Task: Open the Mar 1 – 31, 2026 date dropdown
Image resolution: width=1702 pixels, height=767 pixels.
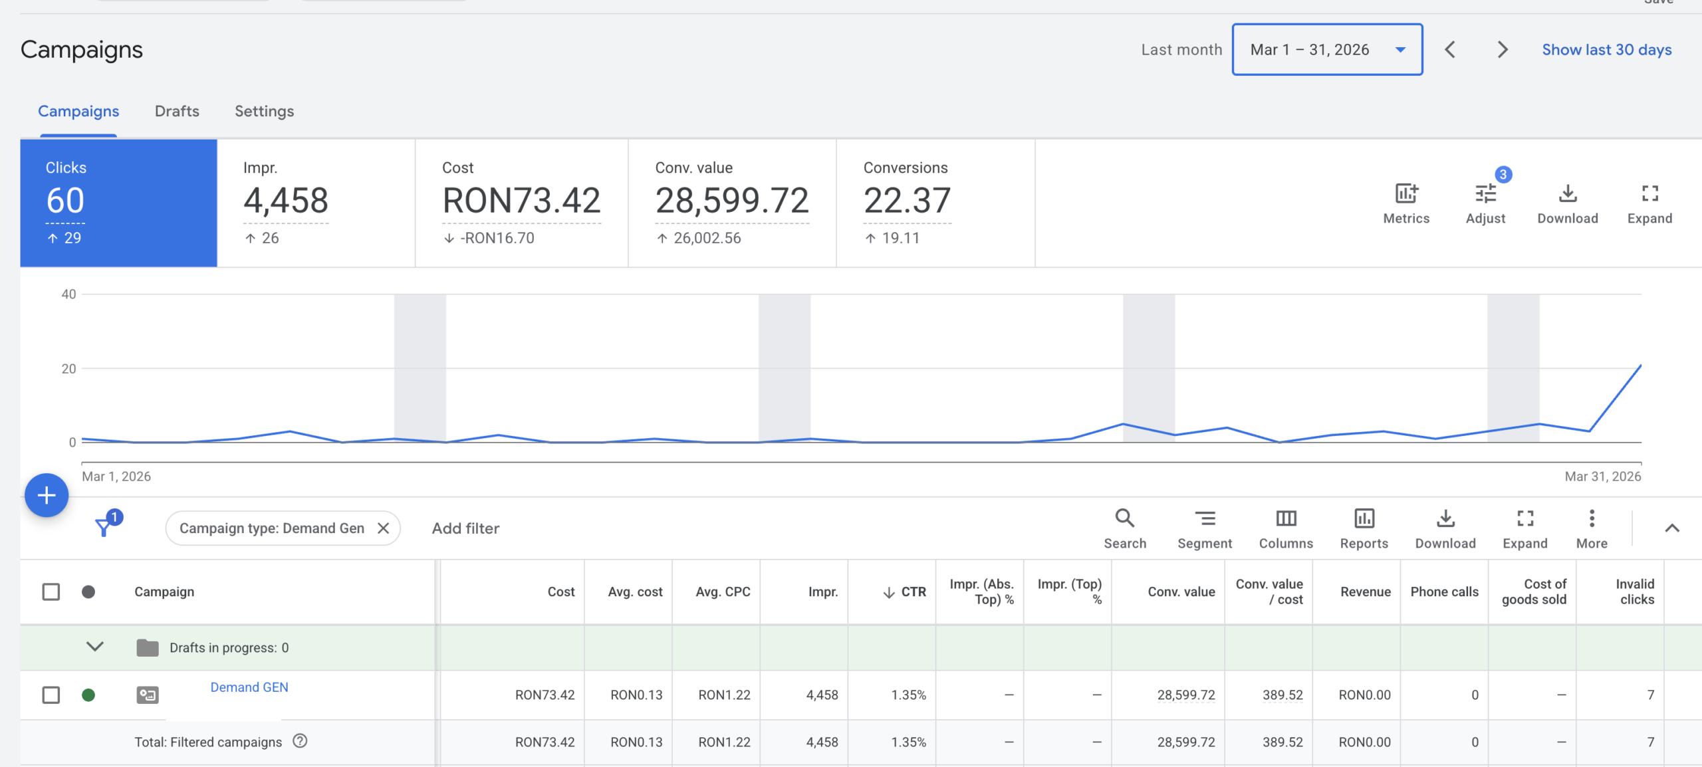Action: click(x=1326, y=50)
